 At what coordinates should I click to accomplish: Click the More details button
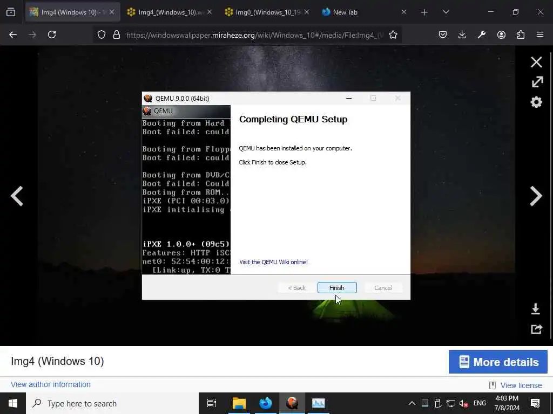[498, 362]
